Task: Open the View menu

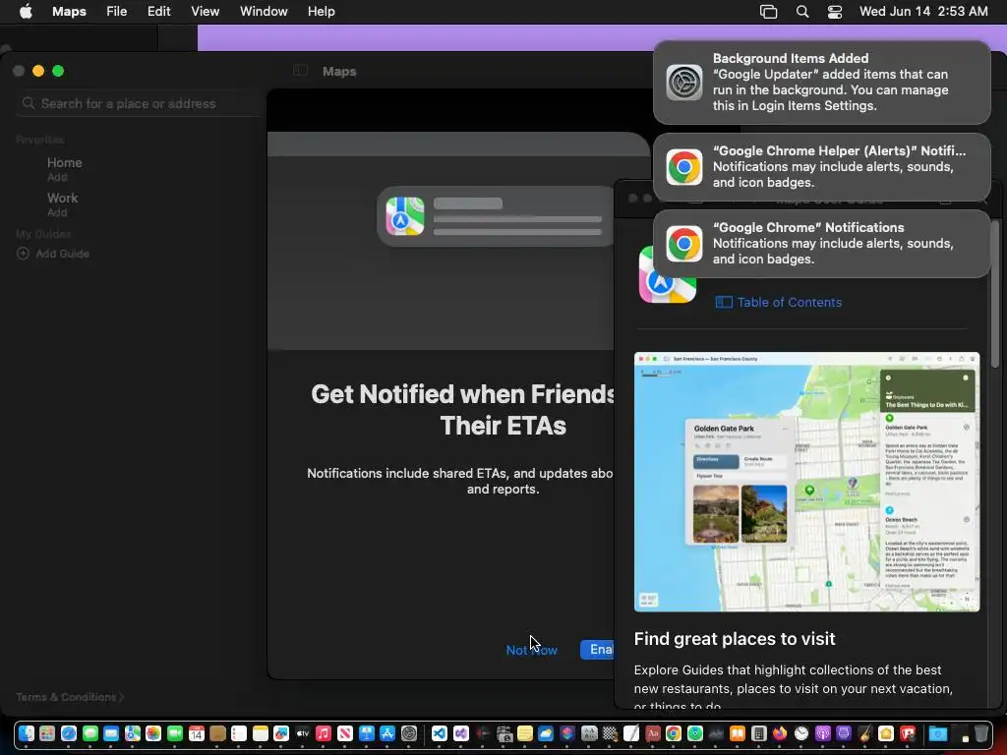Action: click(205, 12)
